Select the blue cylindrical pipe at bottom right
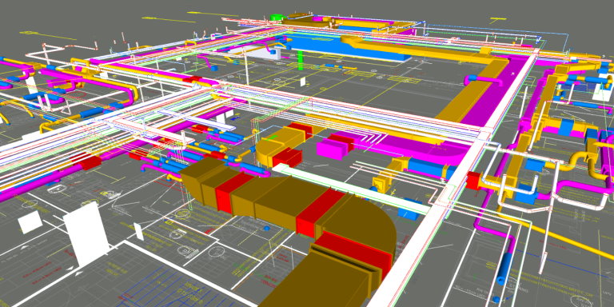This screenshot has width=614, height=307. (504, 269)
